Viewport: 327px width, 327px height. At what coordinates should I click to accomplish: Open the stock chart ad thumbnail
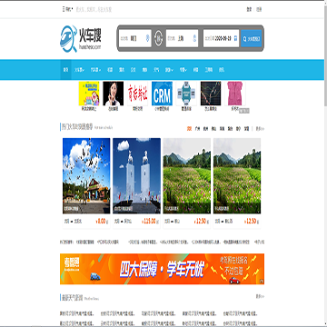click(x=211, y=94)
